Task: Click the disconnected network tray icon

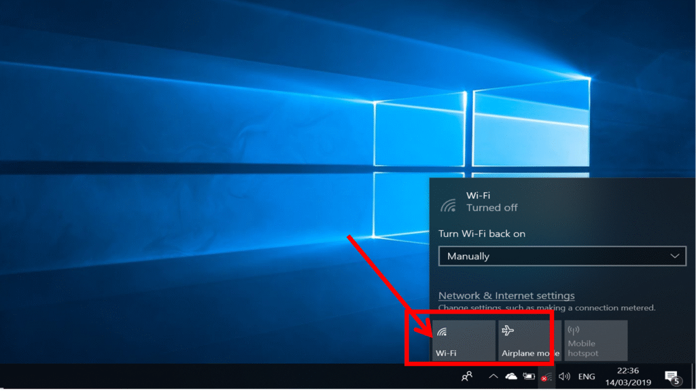Action: coord(546,377)
